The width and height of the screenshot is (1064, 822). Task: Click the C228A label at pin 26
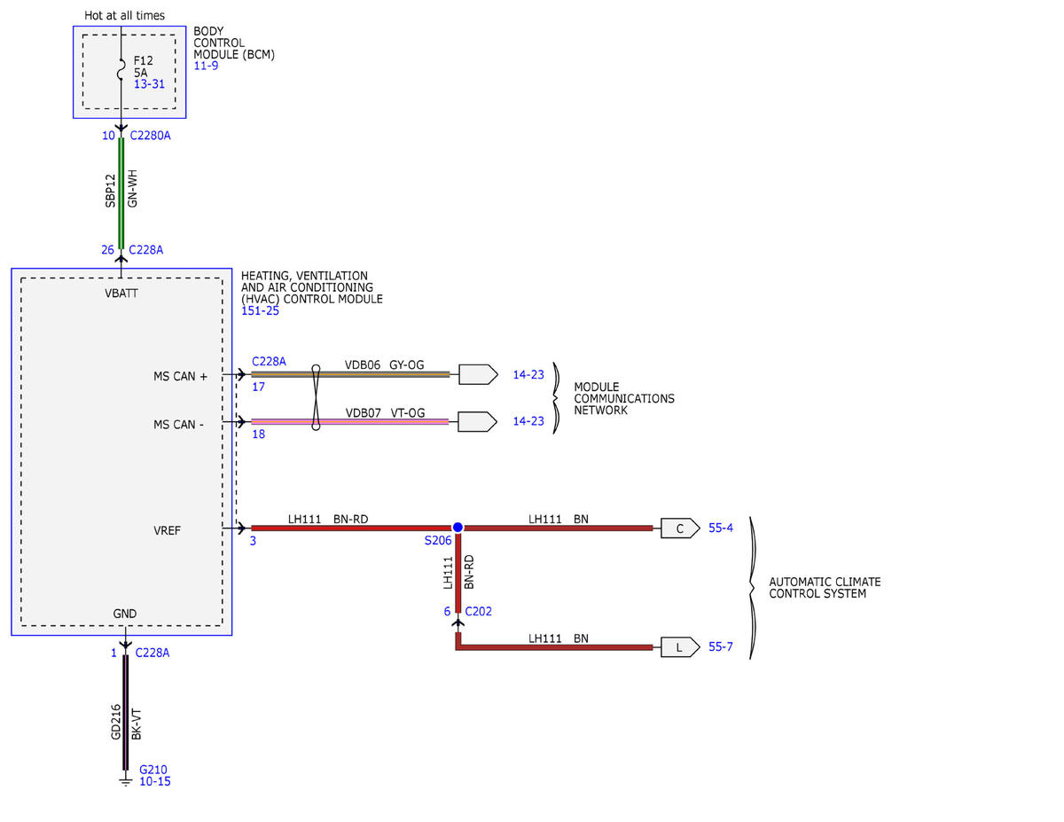tap(145, 250)
